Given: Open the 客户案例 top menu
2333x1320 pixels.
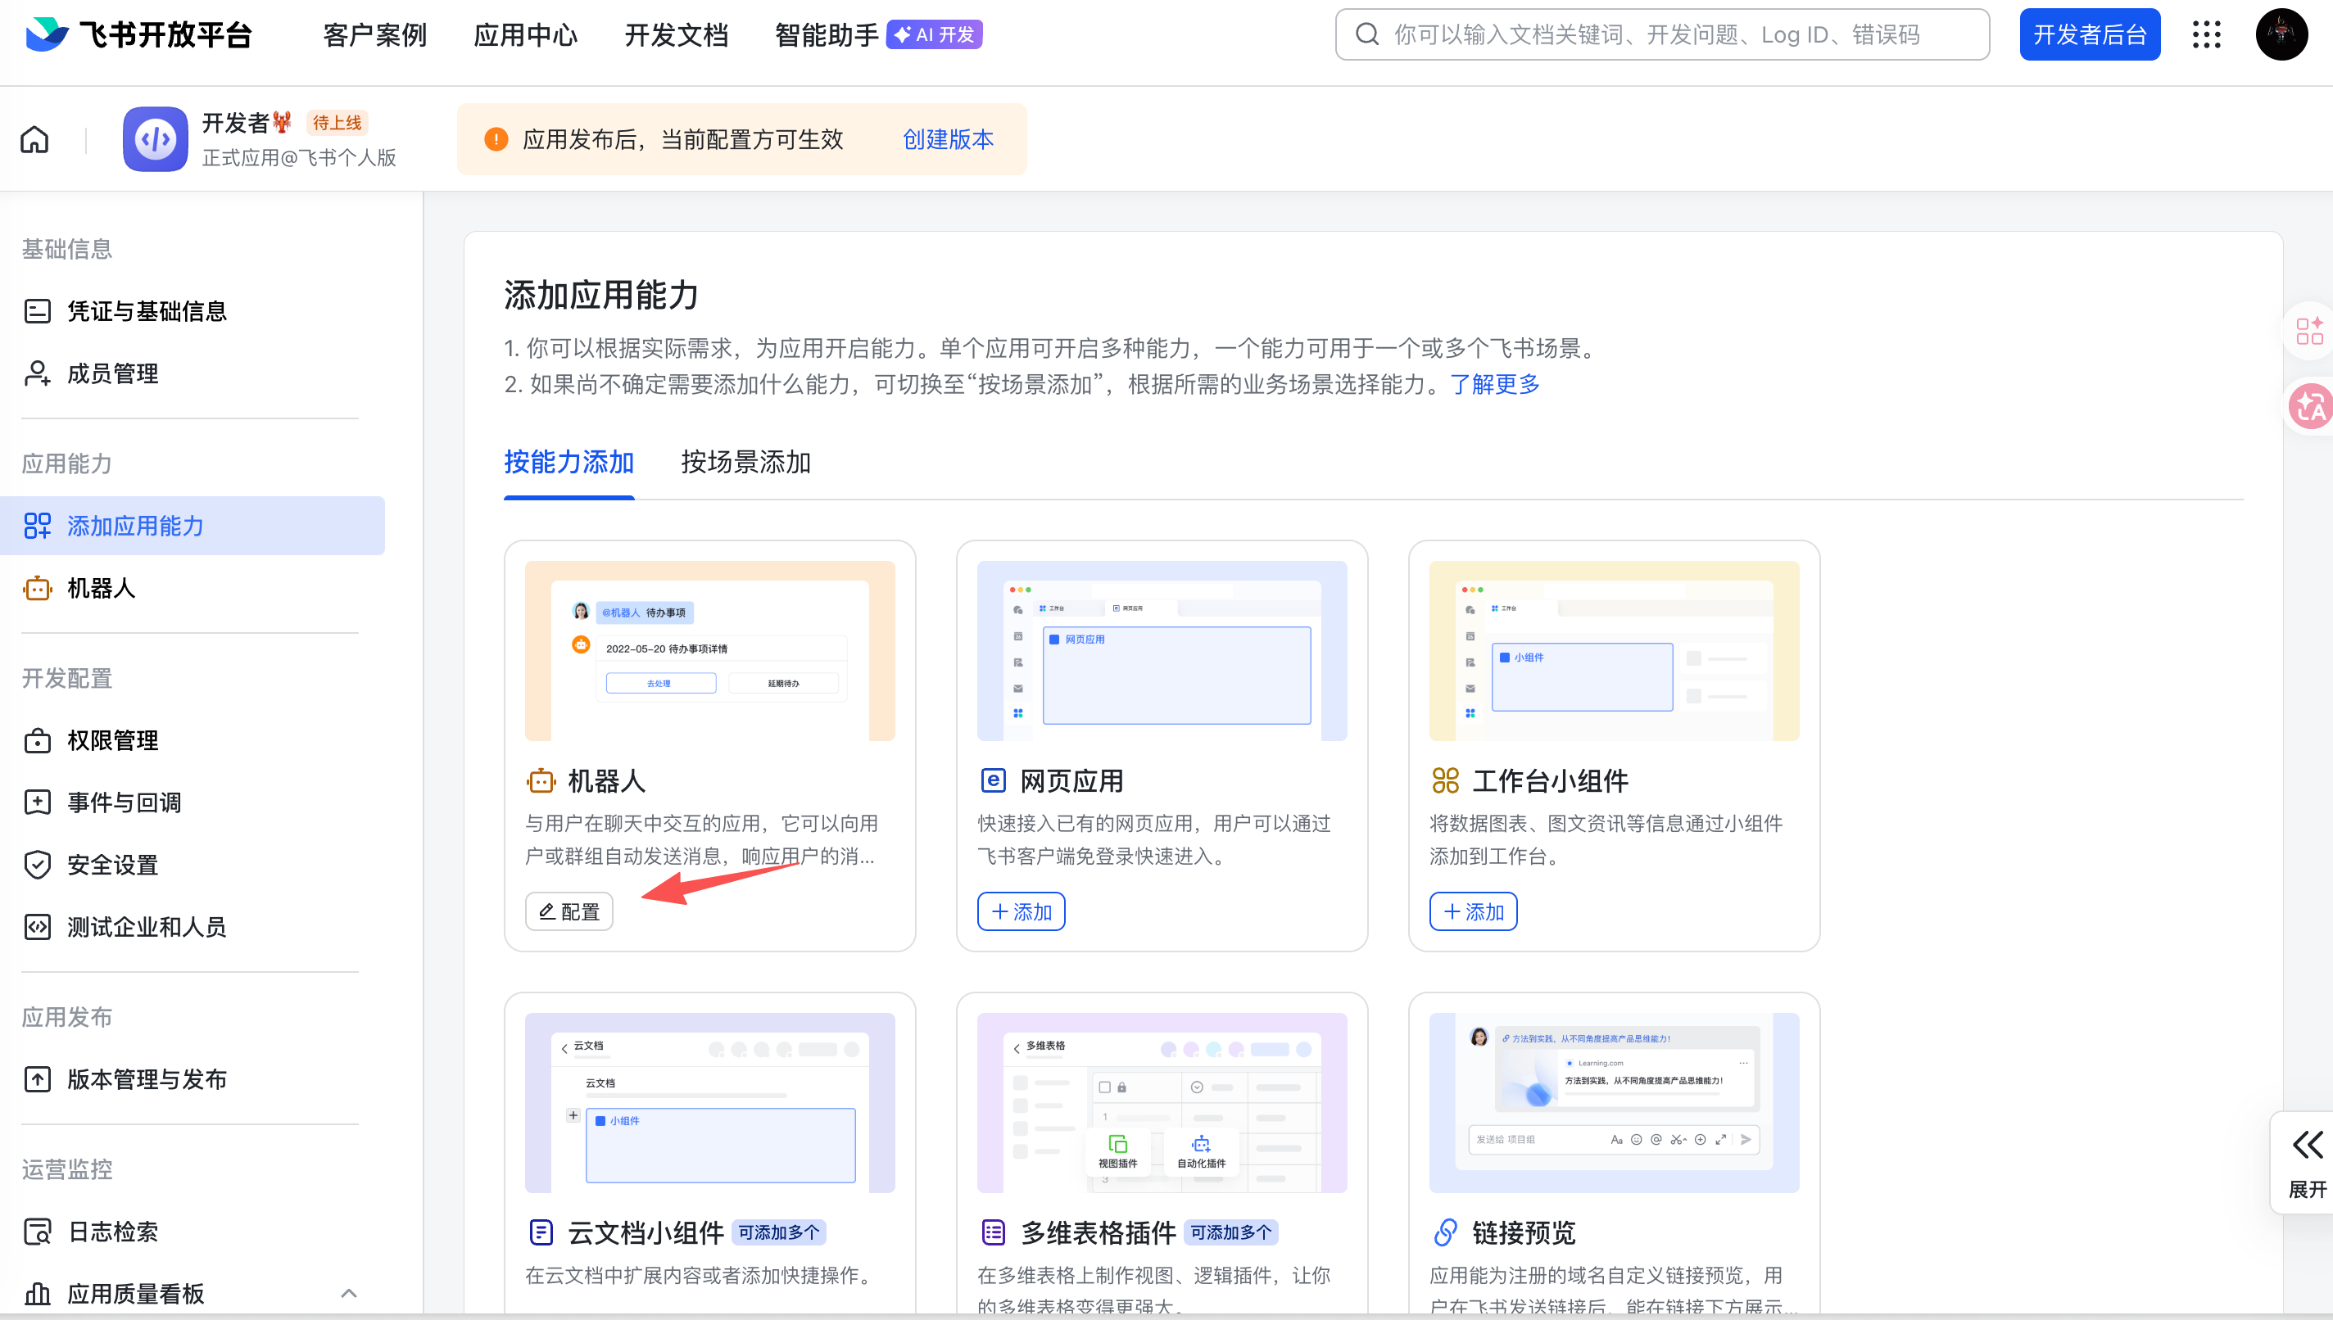Looking at the screenshot, I should [374, 34].
